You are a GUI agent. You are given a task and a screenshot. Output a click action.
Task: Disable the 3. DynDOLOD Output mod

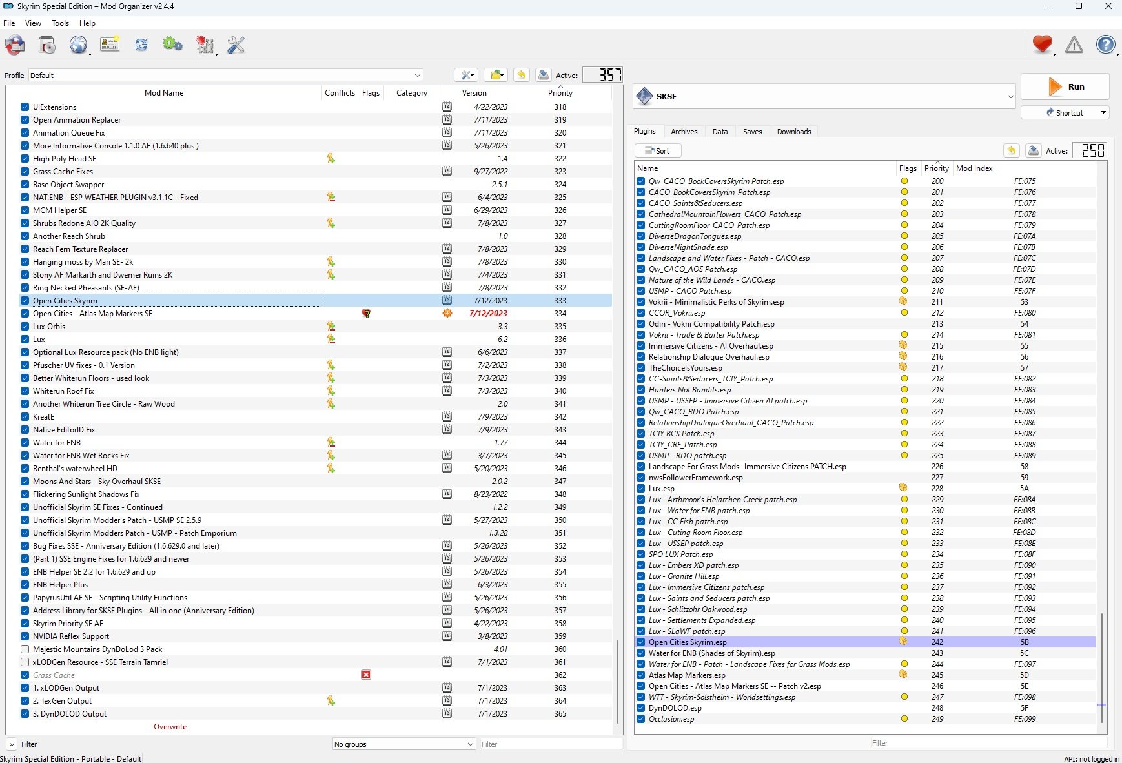click(25, 713)
